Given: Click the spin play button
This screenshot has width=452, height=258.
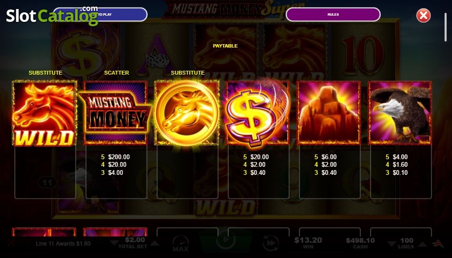Looking at the screenshot, I should click(226, 240).
